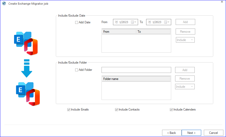Image resolution: width=226 pixels, height=137 pixels.
Task: Expand the date Include dropdown
Action: (185, 40)
